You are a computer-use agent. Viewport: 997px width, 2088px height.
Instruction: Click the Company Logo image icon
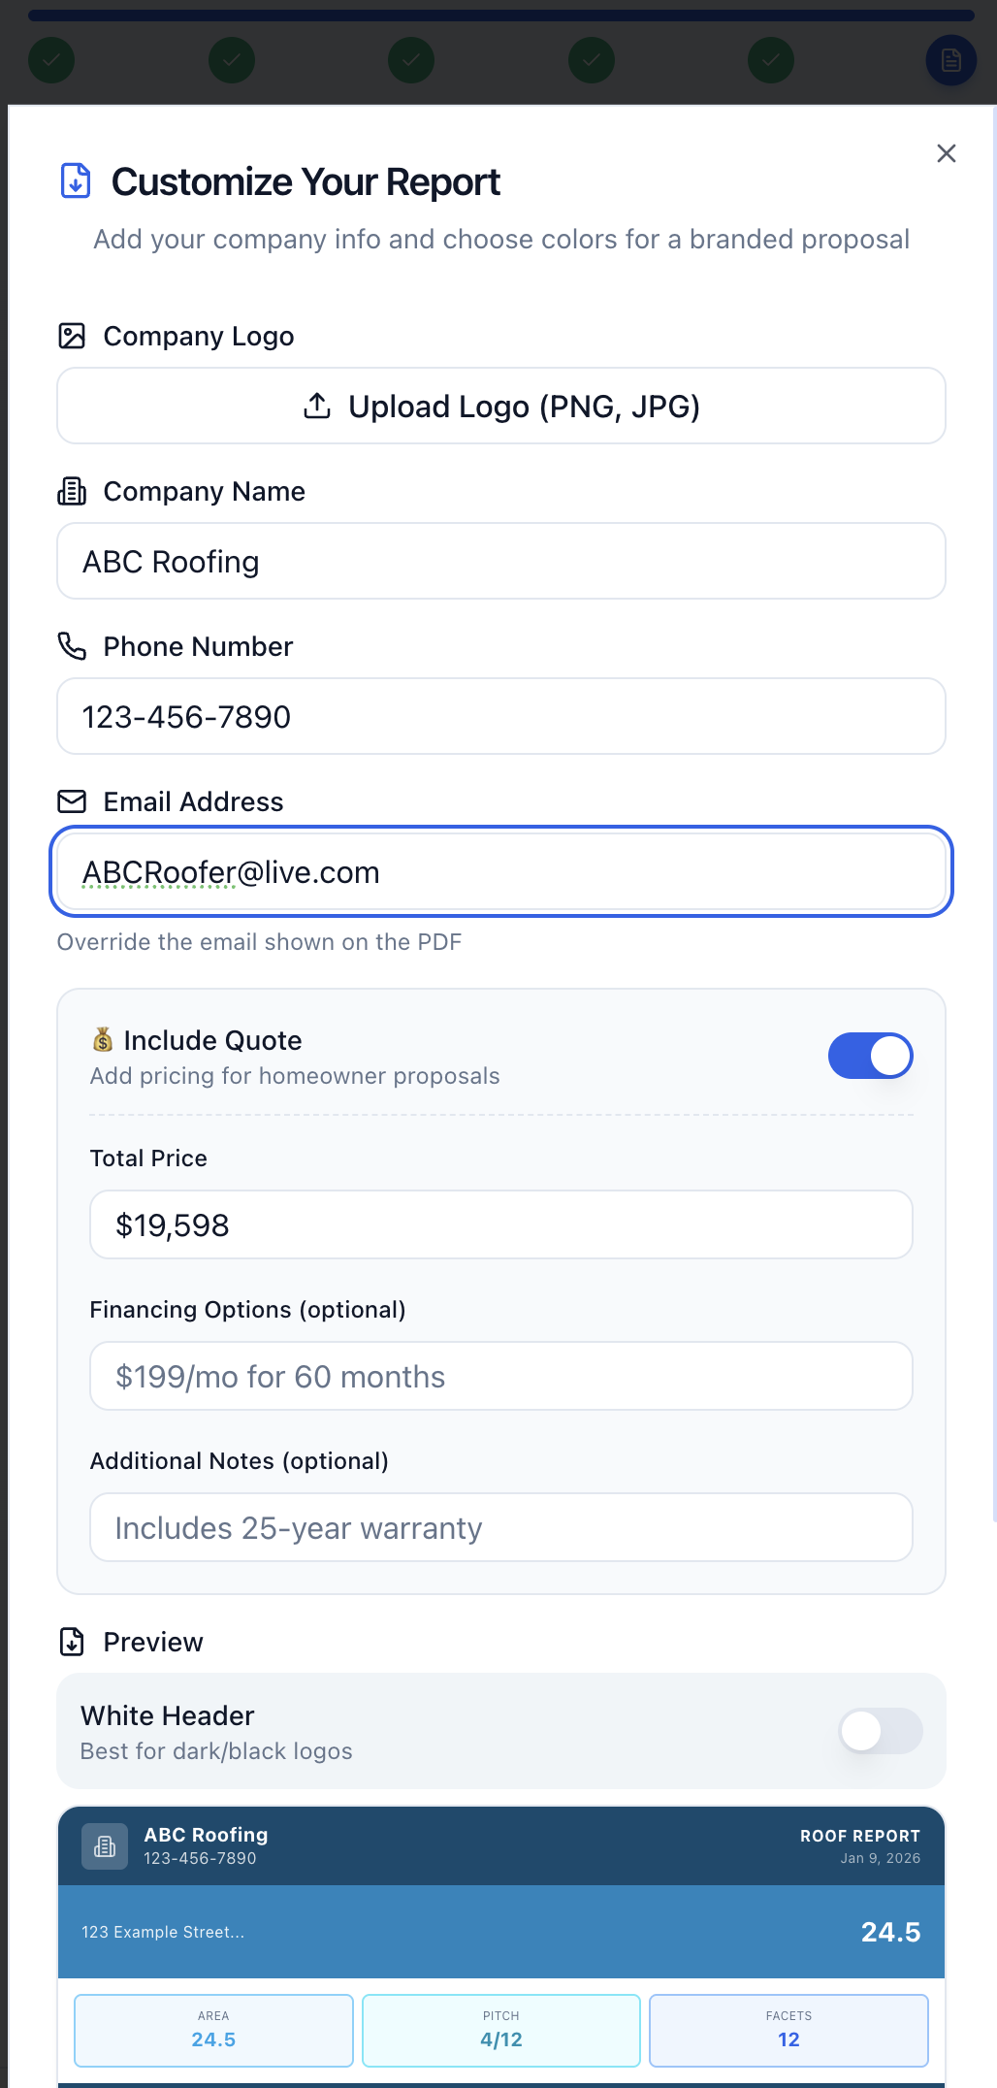pyautogui.click(x=72, y=336)
